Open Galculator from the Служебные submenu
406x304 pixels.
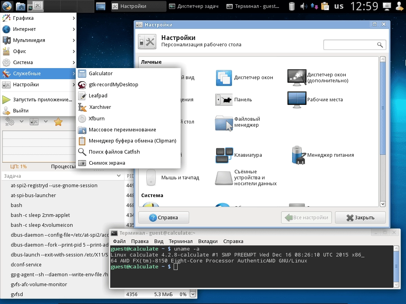point(128,73)
